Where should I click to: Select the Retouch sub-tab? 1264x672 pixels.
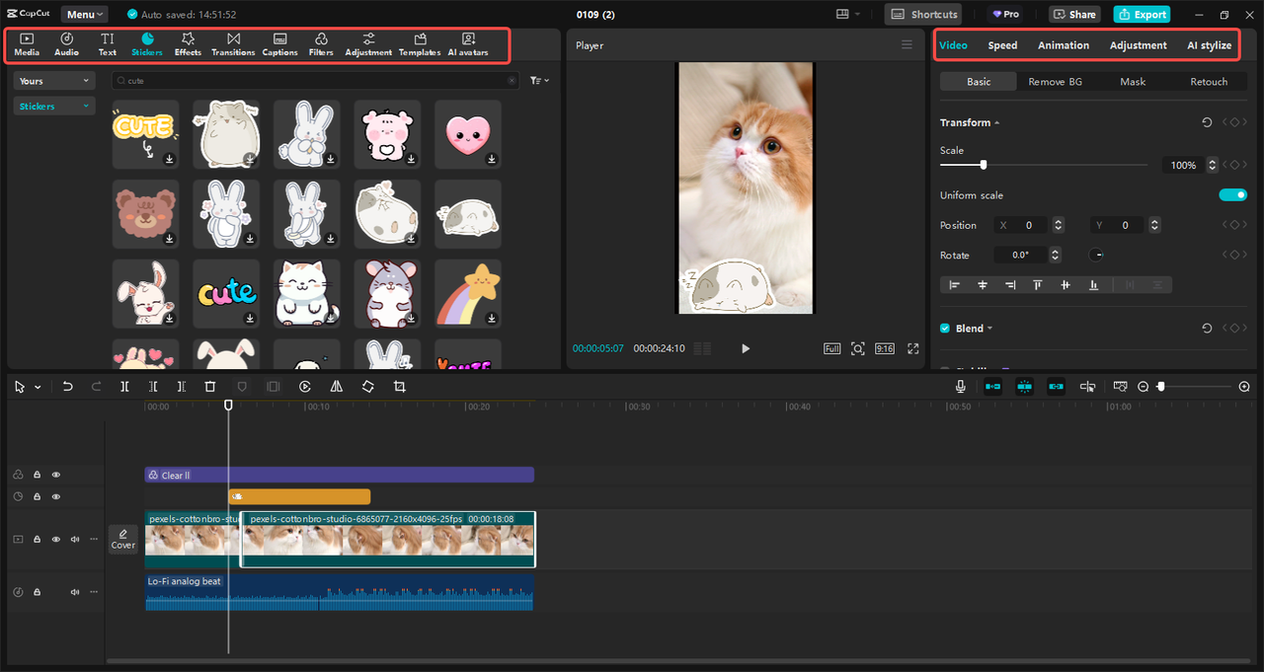pyautogui.click(x=1209, y=82)
